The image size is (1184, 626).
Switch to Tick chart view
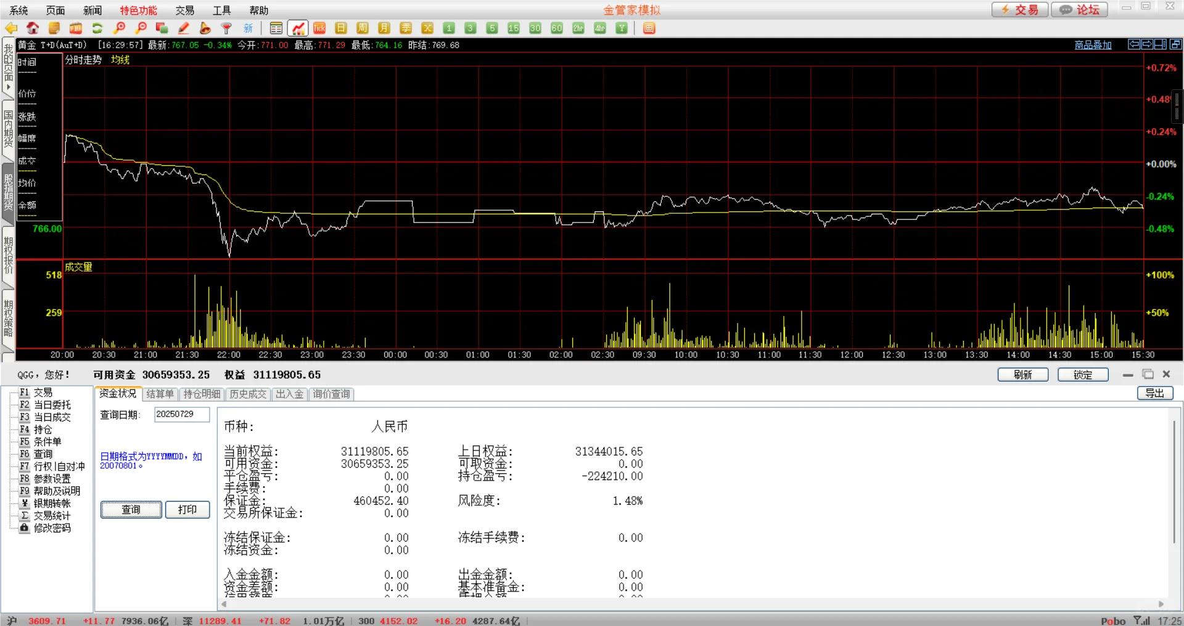coord(319,28)
